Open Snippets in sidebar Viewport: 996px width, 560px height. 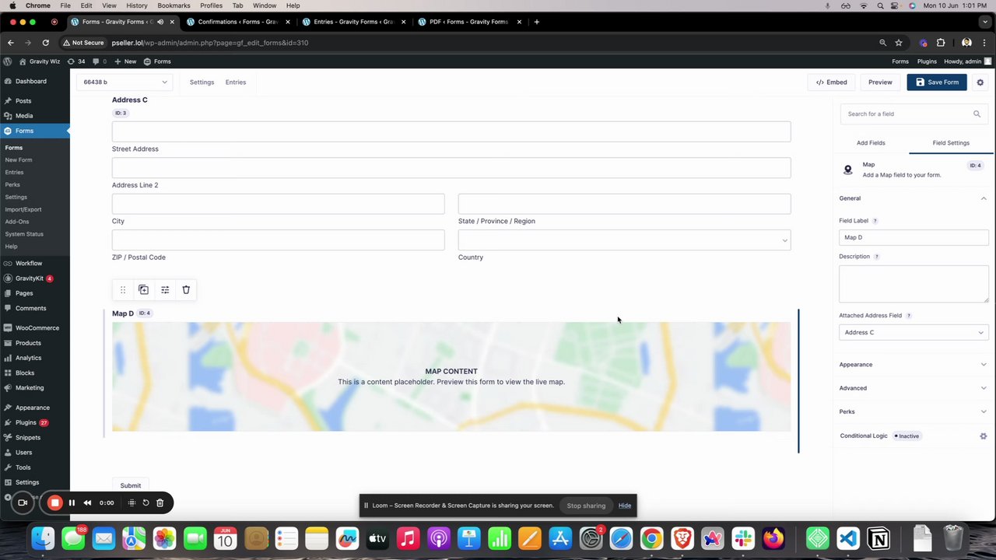coord(27,437)
